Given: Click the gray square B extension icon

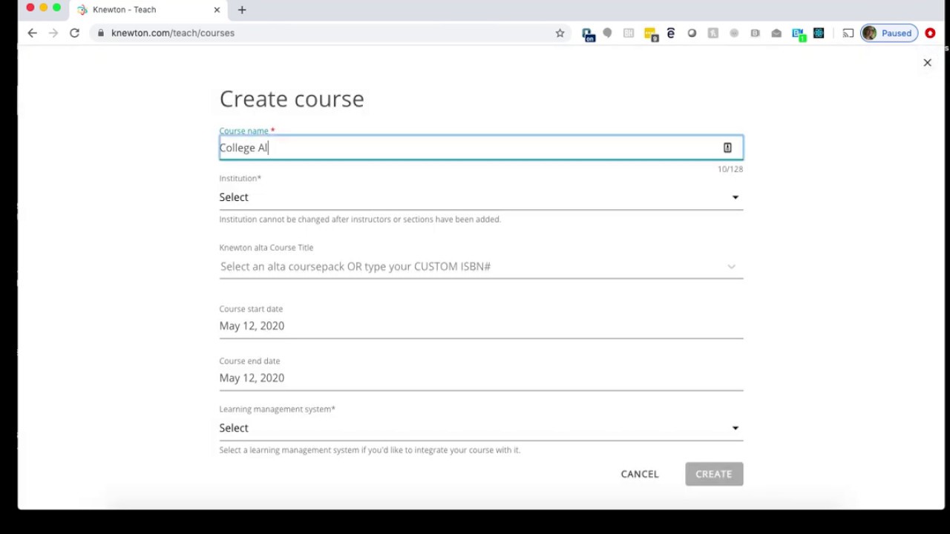Looking at the screenshot, I should point(756,33).
